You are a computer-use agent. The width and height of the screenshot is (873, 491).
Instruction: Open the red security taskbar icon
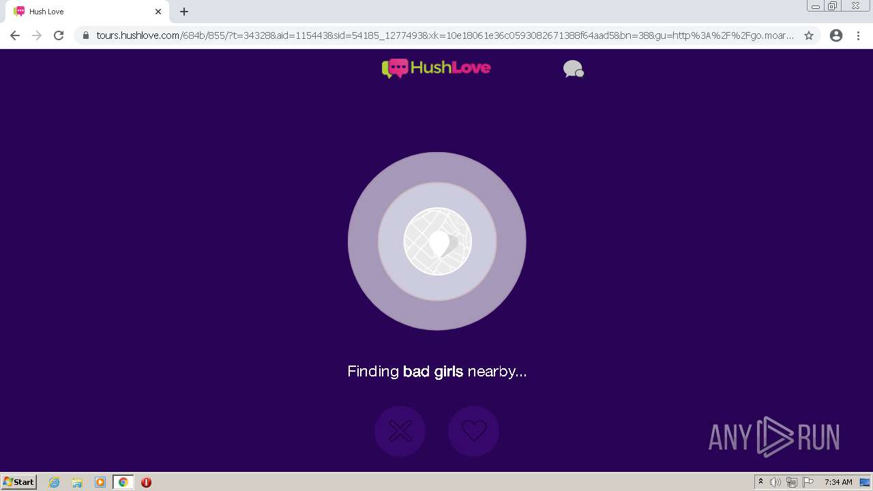point(146,482)
